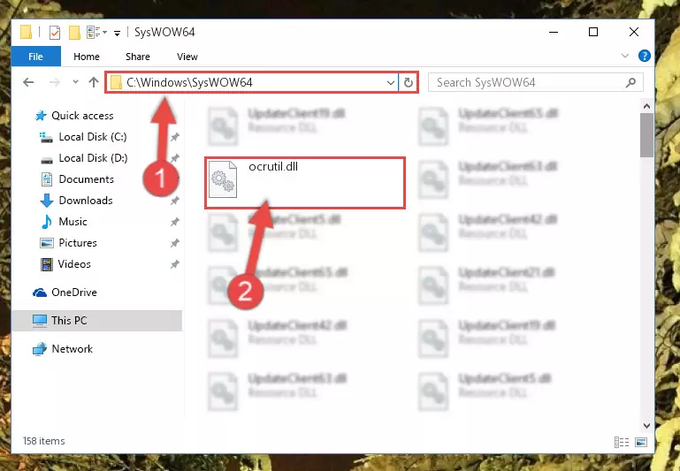Click the OneDrive cloud icon
Screen dimensions: 680x471
(40, 292)
